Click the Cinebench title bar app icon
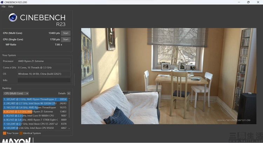Screen dimensions: 263x143 (x=2, y=2)
